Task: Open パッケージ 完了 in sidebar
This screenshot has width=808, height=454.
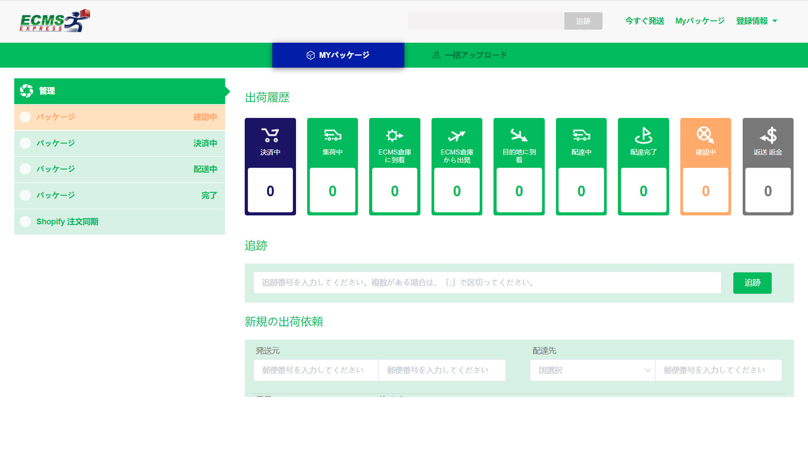Action: point(120,195)
